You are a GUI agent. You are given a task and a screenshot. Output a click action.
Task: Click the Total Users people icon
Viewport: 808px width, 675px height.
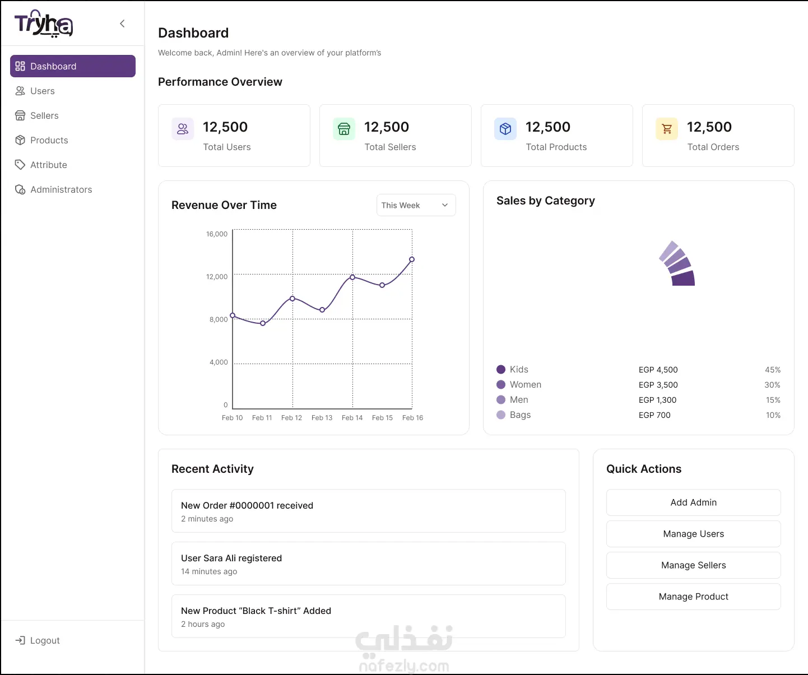(x=183, y=129)
